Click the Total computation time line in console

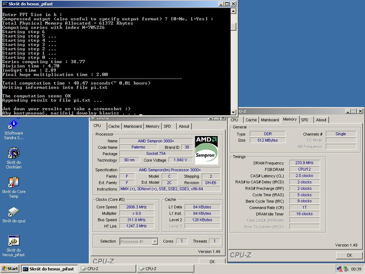pyautogui.click(x=76, y=83)
